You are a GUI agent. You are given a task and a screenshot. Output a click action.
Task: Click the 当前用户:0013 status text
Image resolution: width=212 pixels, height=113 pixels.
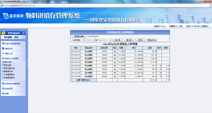click(160, 26)
